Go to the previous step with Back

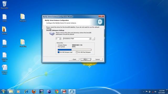[74, 59]
